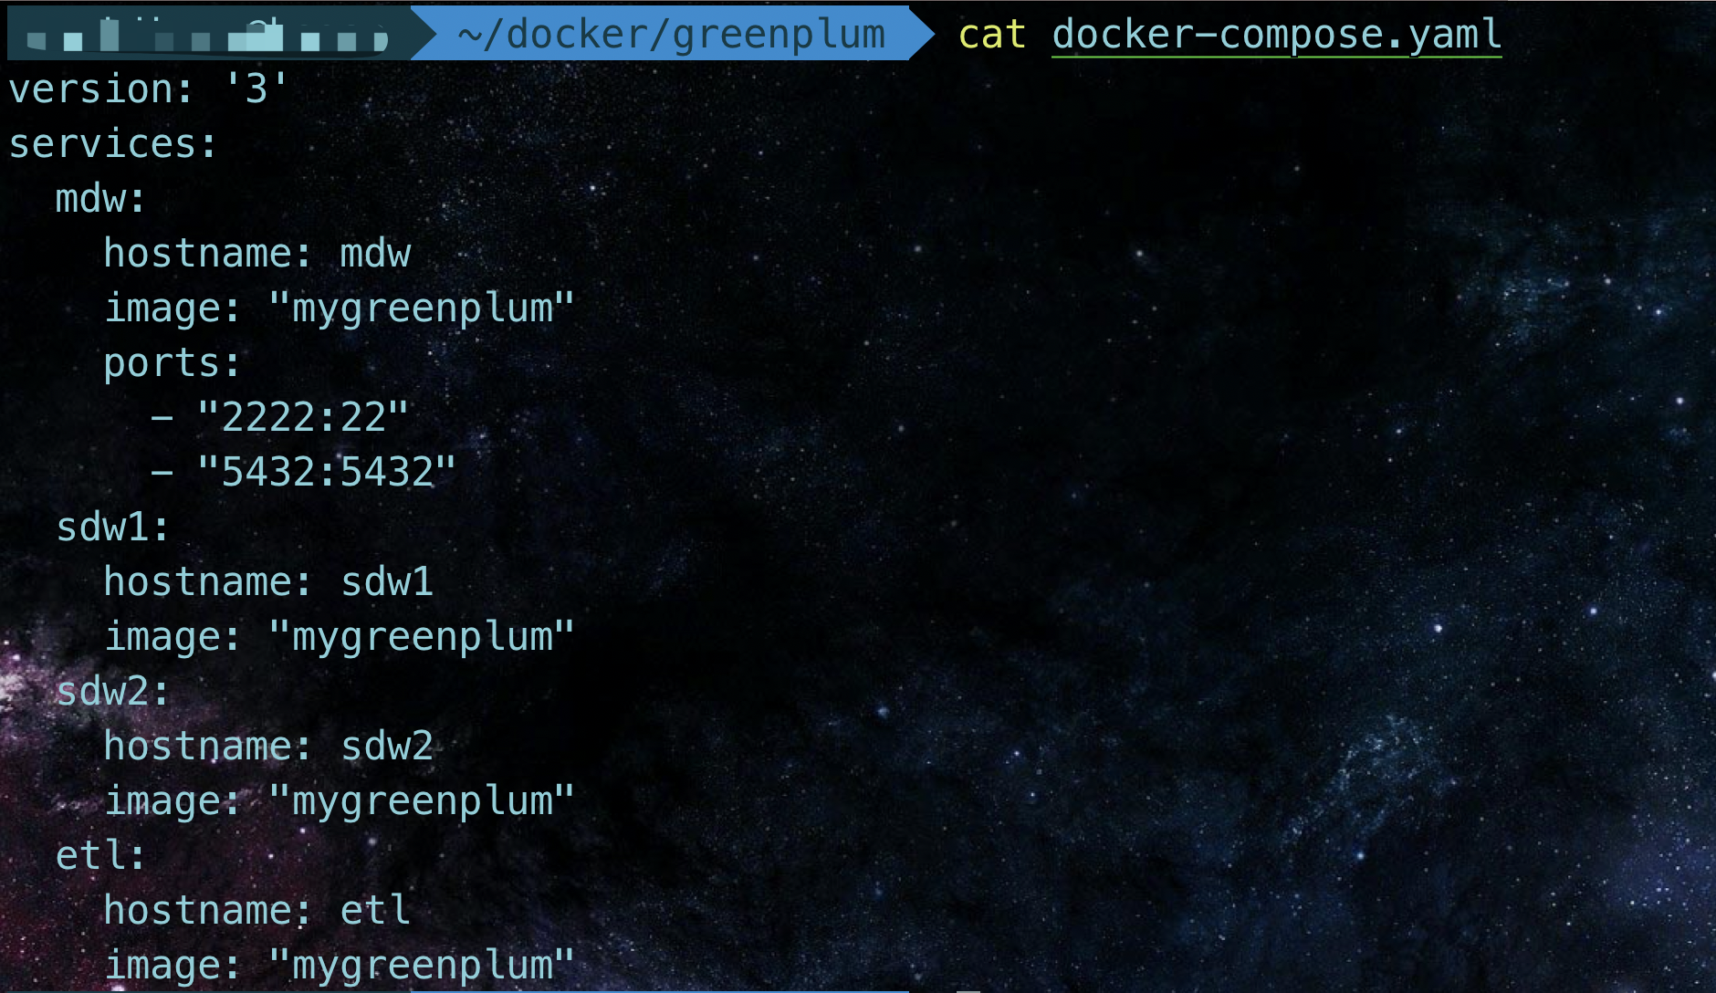This screenshot has width=1716, height=993.
Task: Select the services: key line
Action: pos(113,144)
